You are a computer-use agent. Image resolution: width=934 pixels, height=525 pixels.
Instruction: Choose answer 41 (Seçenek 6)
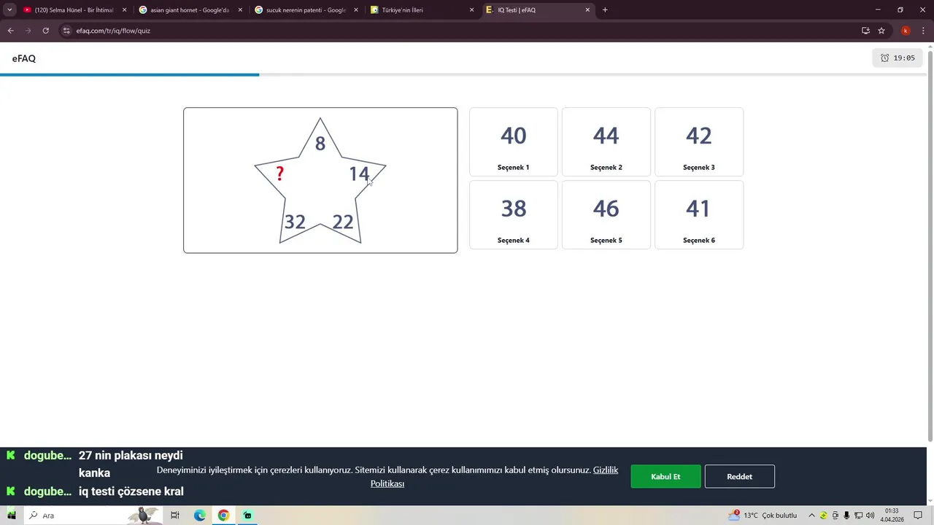pyautogui.click(x=699, y=215)
